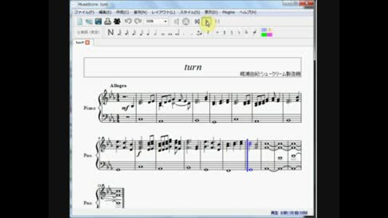The width and height of the screenshot is (388, 218).
Task: Select the longa note duration
Action: [x=177, y=32]
